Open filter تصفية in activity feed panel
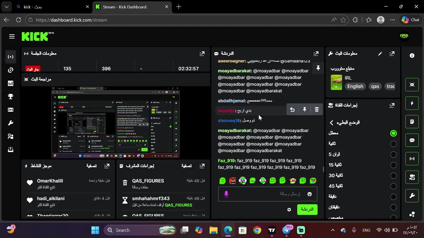Screen dimensions: 424x238 coord(91,166)
